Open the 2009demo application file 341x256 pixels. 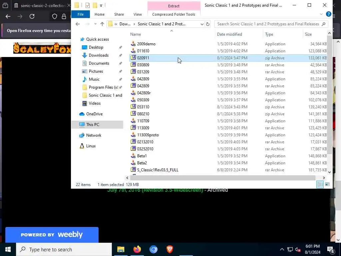click(146, 44)
